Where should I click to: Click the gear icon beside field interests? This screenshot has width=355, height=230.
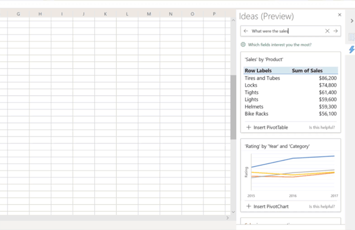pos(243,44)
